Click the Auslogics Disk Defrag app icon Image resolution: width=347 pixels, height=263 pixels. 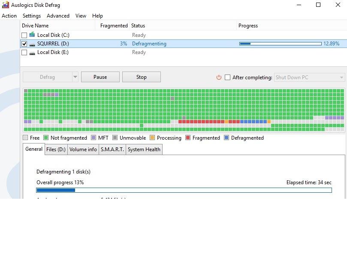coord(5,5)
